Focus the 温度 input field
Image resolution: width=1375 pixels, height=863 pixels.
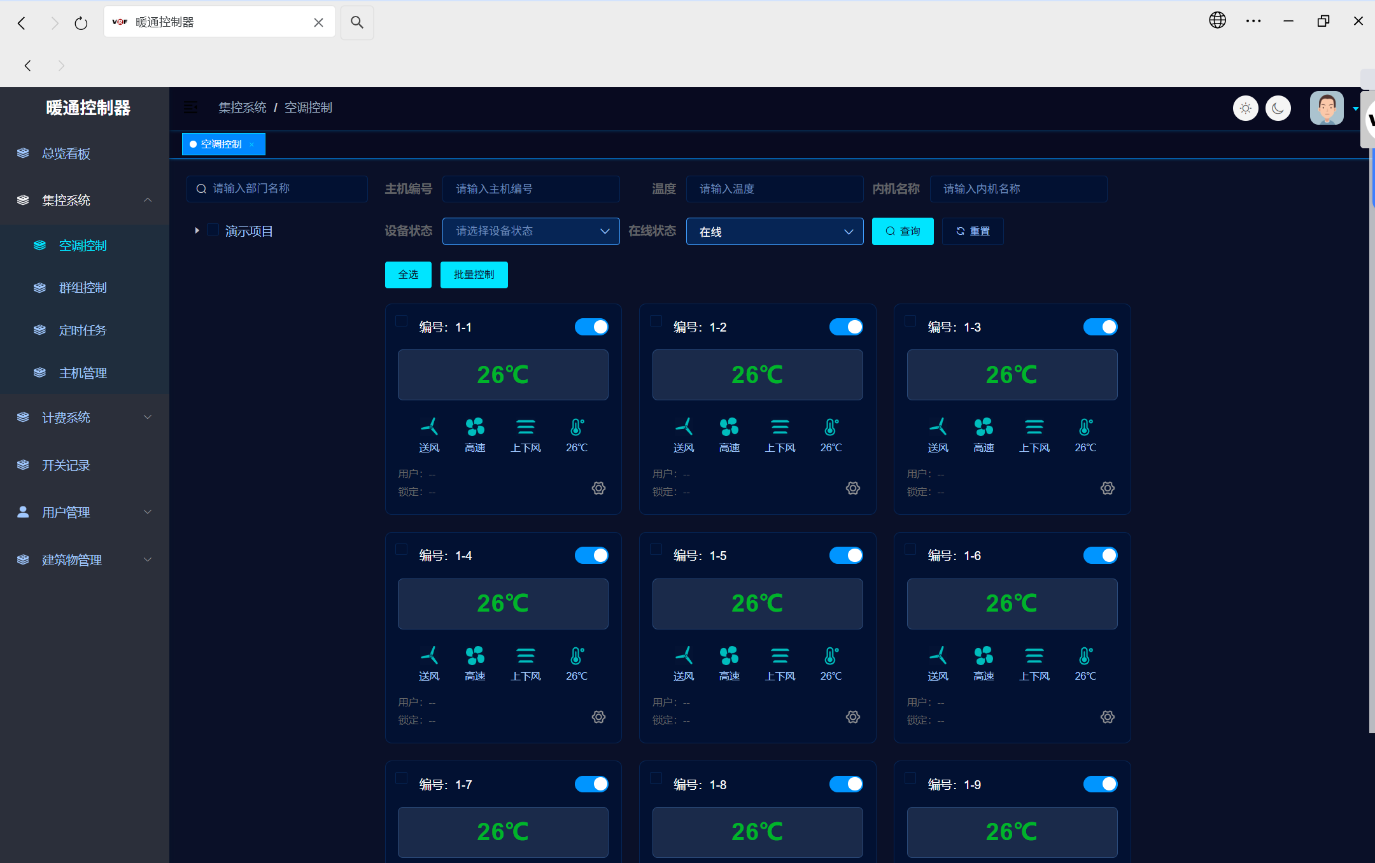pyautogui.click(x=775, y=188)
